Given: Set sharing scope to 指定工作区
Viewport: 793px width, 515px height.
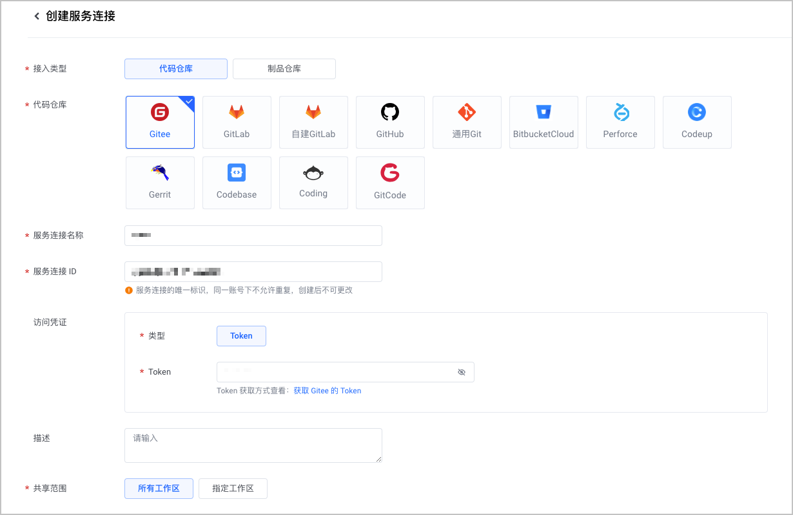Looking at the screenshot, I should click(233, 489).
